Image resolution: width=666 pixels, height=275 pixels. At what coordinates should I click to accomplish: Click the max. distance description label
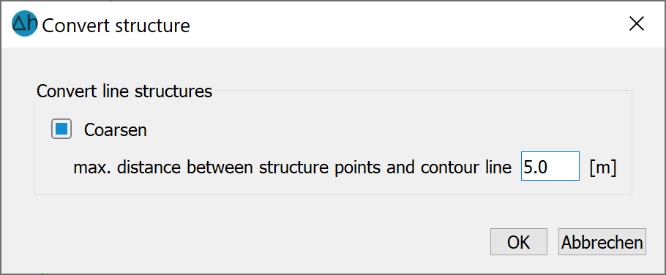coord(292,167)
